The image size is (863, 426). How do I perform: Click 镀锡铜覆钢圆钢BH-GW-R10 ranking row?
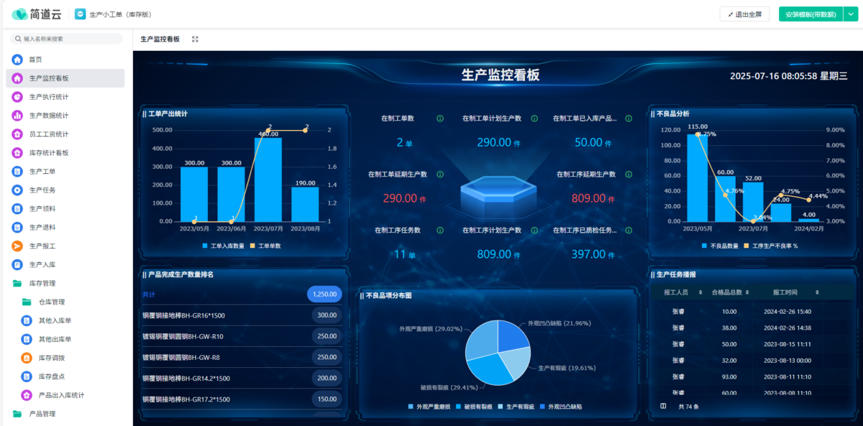[x=242, y=336]
